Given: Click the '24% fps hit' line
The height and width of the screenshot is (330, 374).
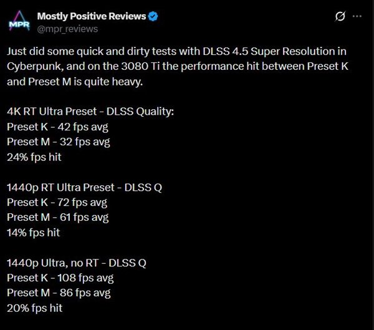Looking at the screenshot, I should pyautogui.click(x=34, y=157).
